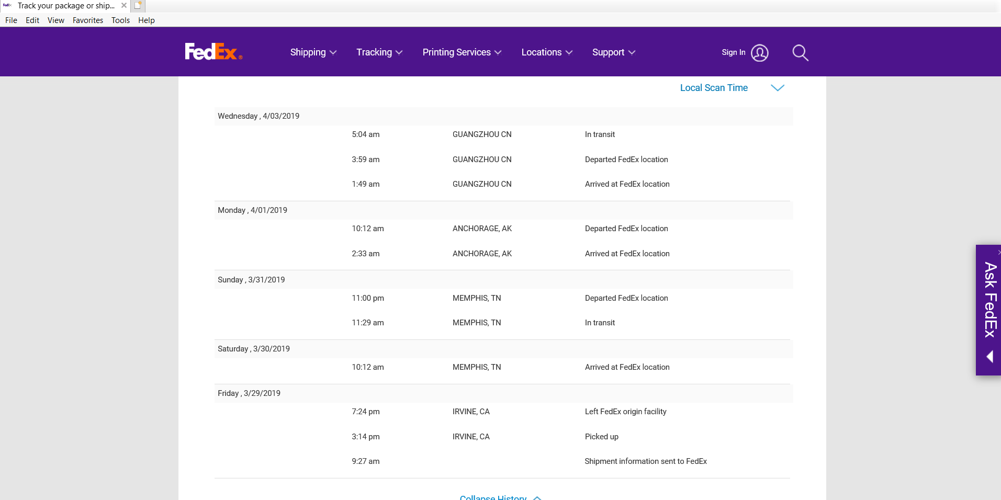Open the Support dropdown
Screen dimensions: 1001x500
point(613,52)
